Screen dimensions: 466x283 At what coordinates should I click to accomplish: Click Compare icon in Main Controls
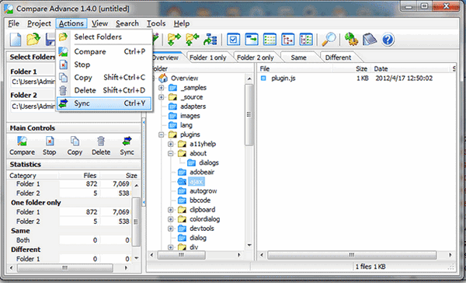click(22, 141)
